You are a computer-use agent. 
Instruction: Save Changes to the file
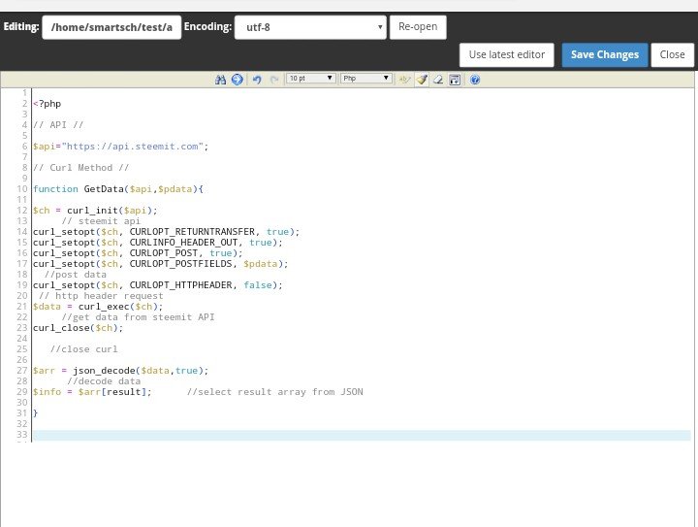[605, 54]
